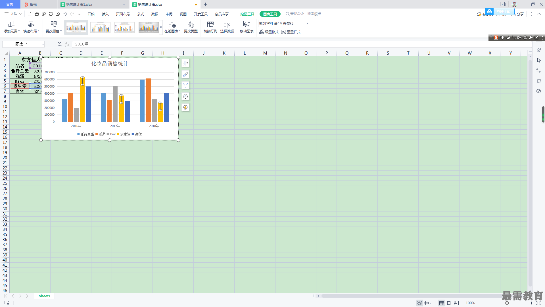Screen dimensions: 545x307
Task: Click the 切换行列 switch row/column icon
Action: click(x=210, y=27)
